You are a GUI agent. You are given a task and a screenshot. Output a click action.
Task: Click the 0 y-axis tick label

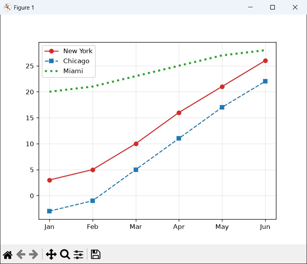(32, 196)
